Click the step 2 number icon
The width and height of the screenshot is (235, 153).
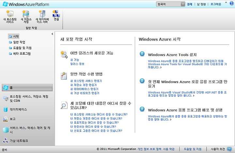pyautogui.click(x=142, y=81)
